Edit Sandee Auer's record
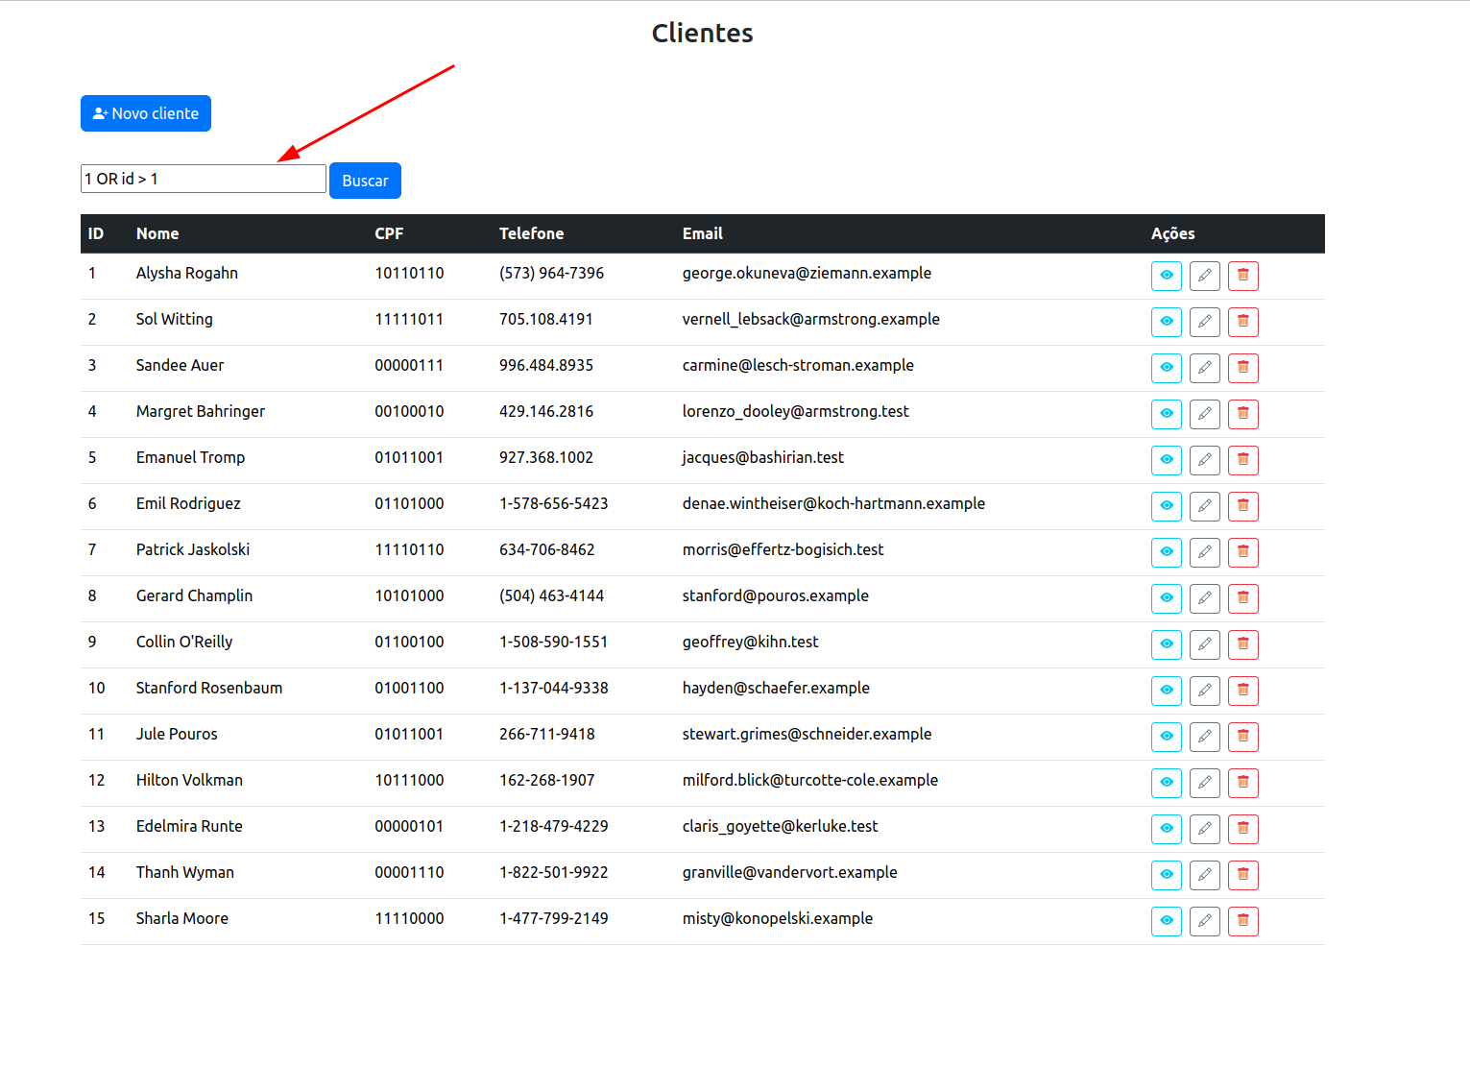The height and width of the screenshot is (1092, 1470). (1205, 368)
